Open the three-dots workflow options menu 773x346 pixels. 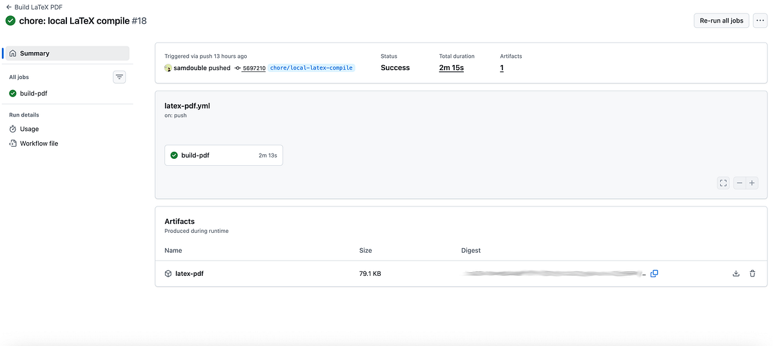point(759,21)
